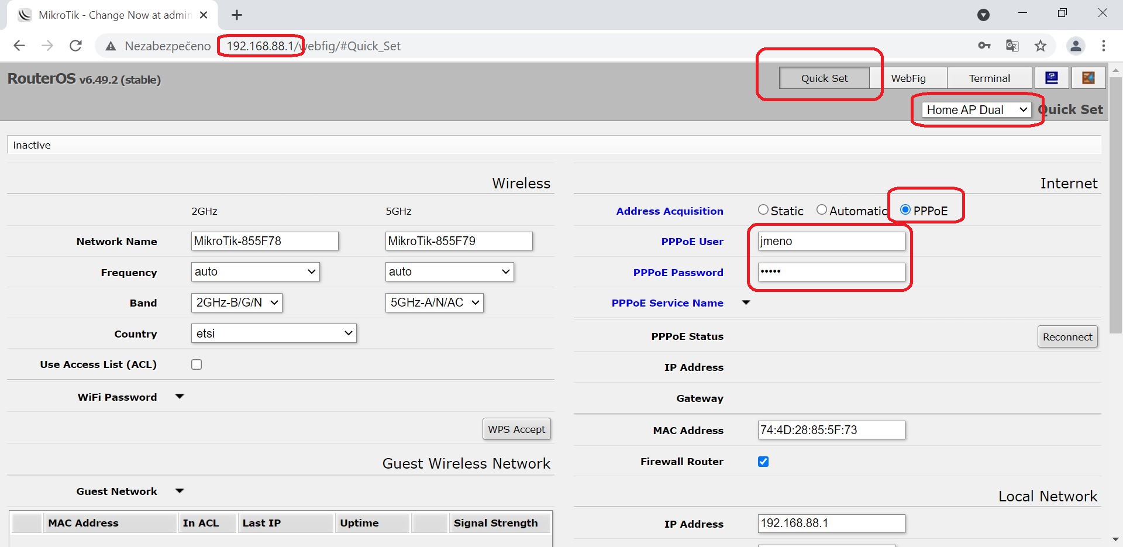The width and height of the screenshot is (1123, 547).
Task: Bookmark this page with the star icon
Action: 1041,46
